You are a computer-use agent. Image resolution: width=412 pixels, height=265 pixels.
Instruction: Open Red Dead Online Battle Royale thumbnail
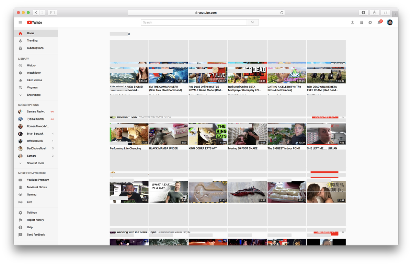(208, 72)
